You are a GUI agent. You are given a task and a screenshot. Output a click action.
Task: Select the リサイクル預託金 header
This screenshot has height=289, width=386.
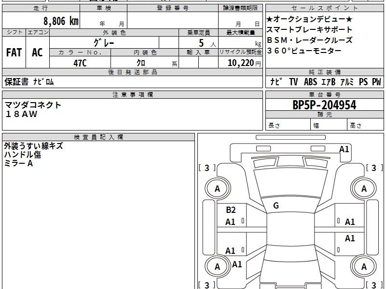pyautogui.click(x=240, y=53)
